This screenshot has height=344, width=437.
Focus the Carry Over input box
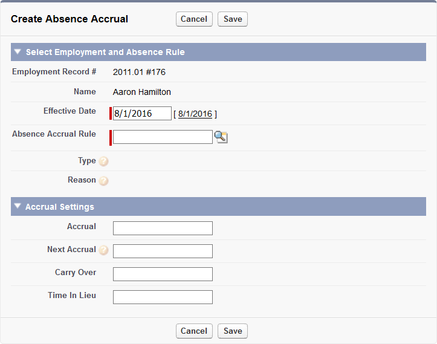coord(163,274)
